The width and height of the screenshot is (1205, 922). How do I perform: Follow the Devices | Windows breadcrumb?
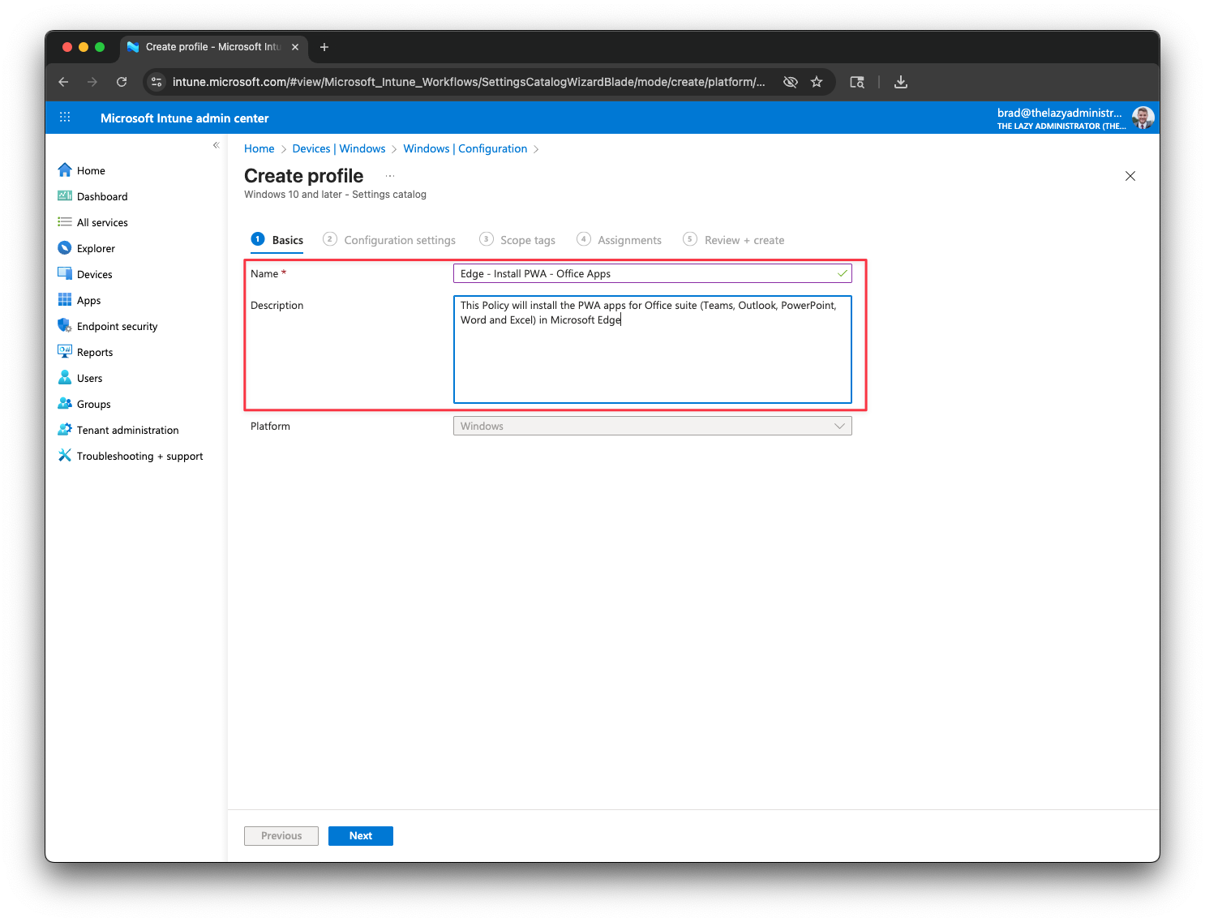point(339,148)
